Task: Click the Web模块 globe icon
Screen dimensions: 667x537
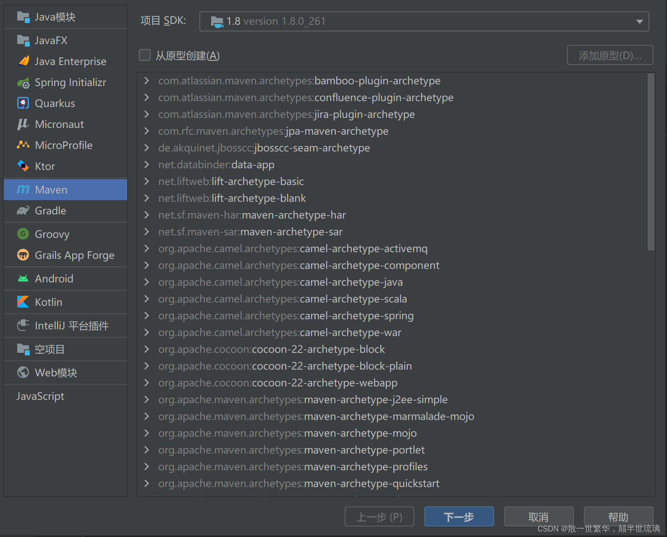Action: click(23, 373)
